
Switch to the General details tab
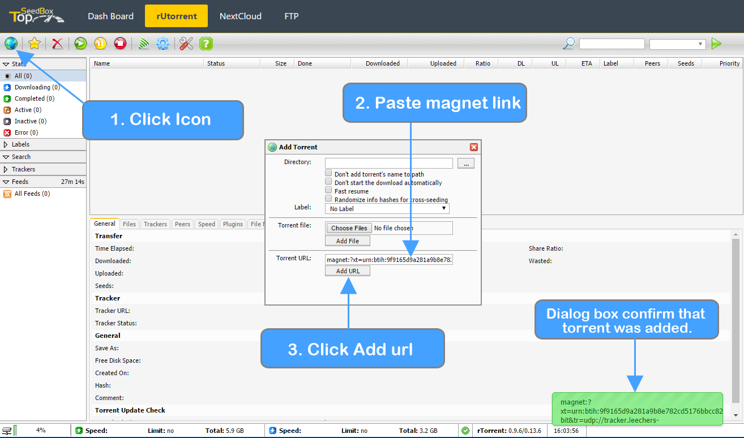105,224
